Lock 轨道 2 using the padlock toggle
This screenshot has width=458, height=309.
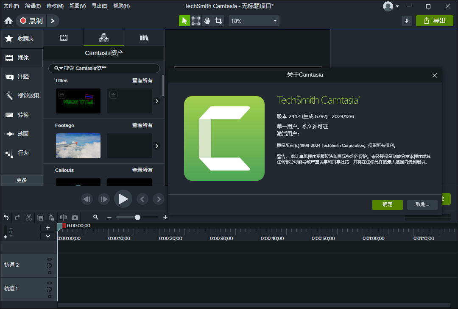tap(49, 271)
